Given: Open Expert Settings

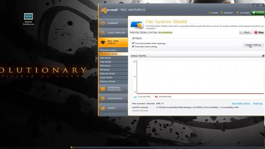Looking at the screenshot, I should coord(253,45).
